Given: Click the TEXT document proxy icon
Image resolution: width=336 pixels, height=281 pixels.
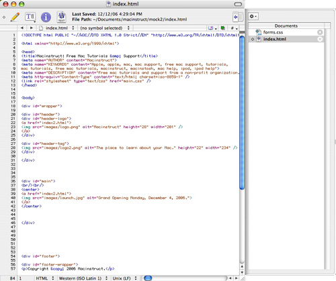Looking at the screenshot, I should coord(61,17).
